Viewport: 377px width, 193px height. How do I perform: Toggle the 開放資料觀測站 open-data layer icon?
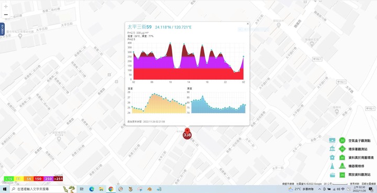pos(332,175)
